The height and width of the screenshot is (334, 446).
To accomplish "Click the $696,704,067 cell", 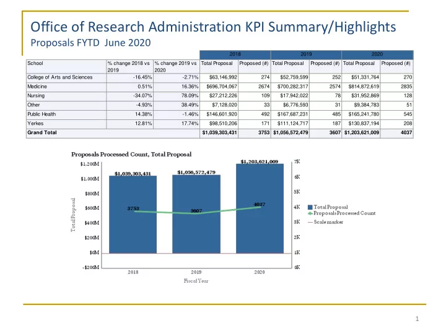I will tap(219, 87).
